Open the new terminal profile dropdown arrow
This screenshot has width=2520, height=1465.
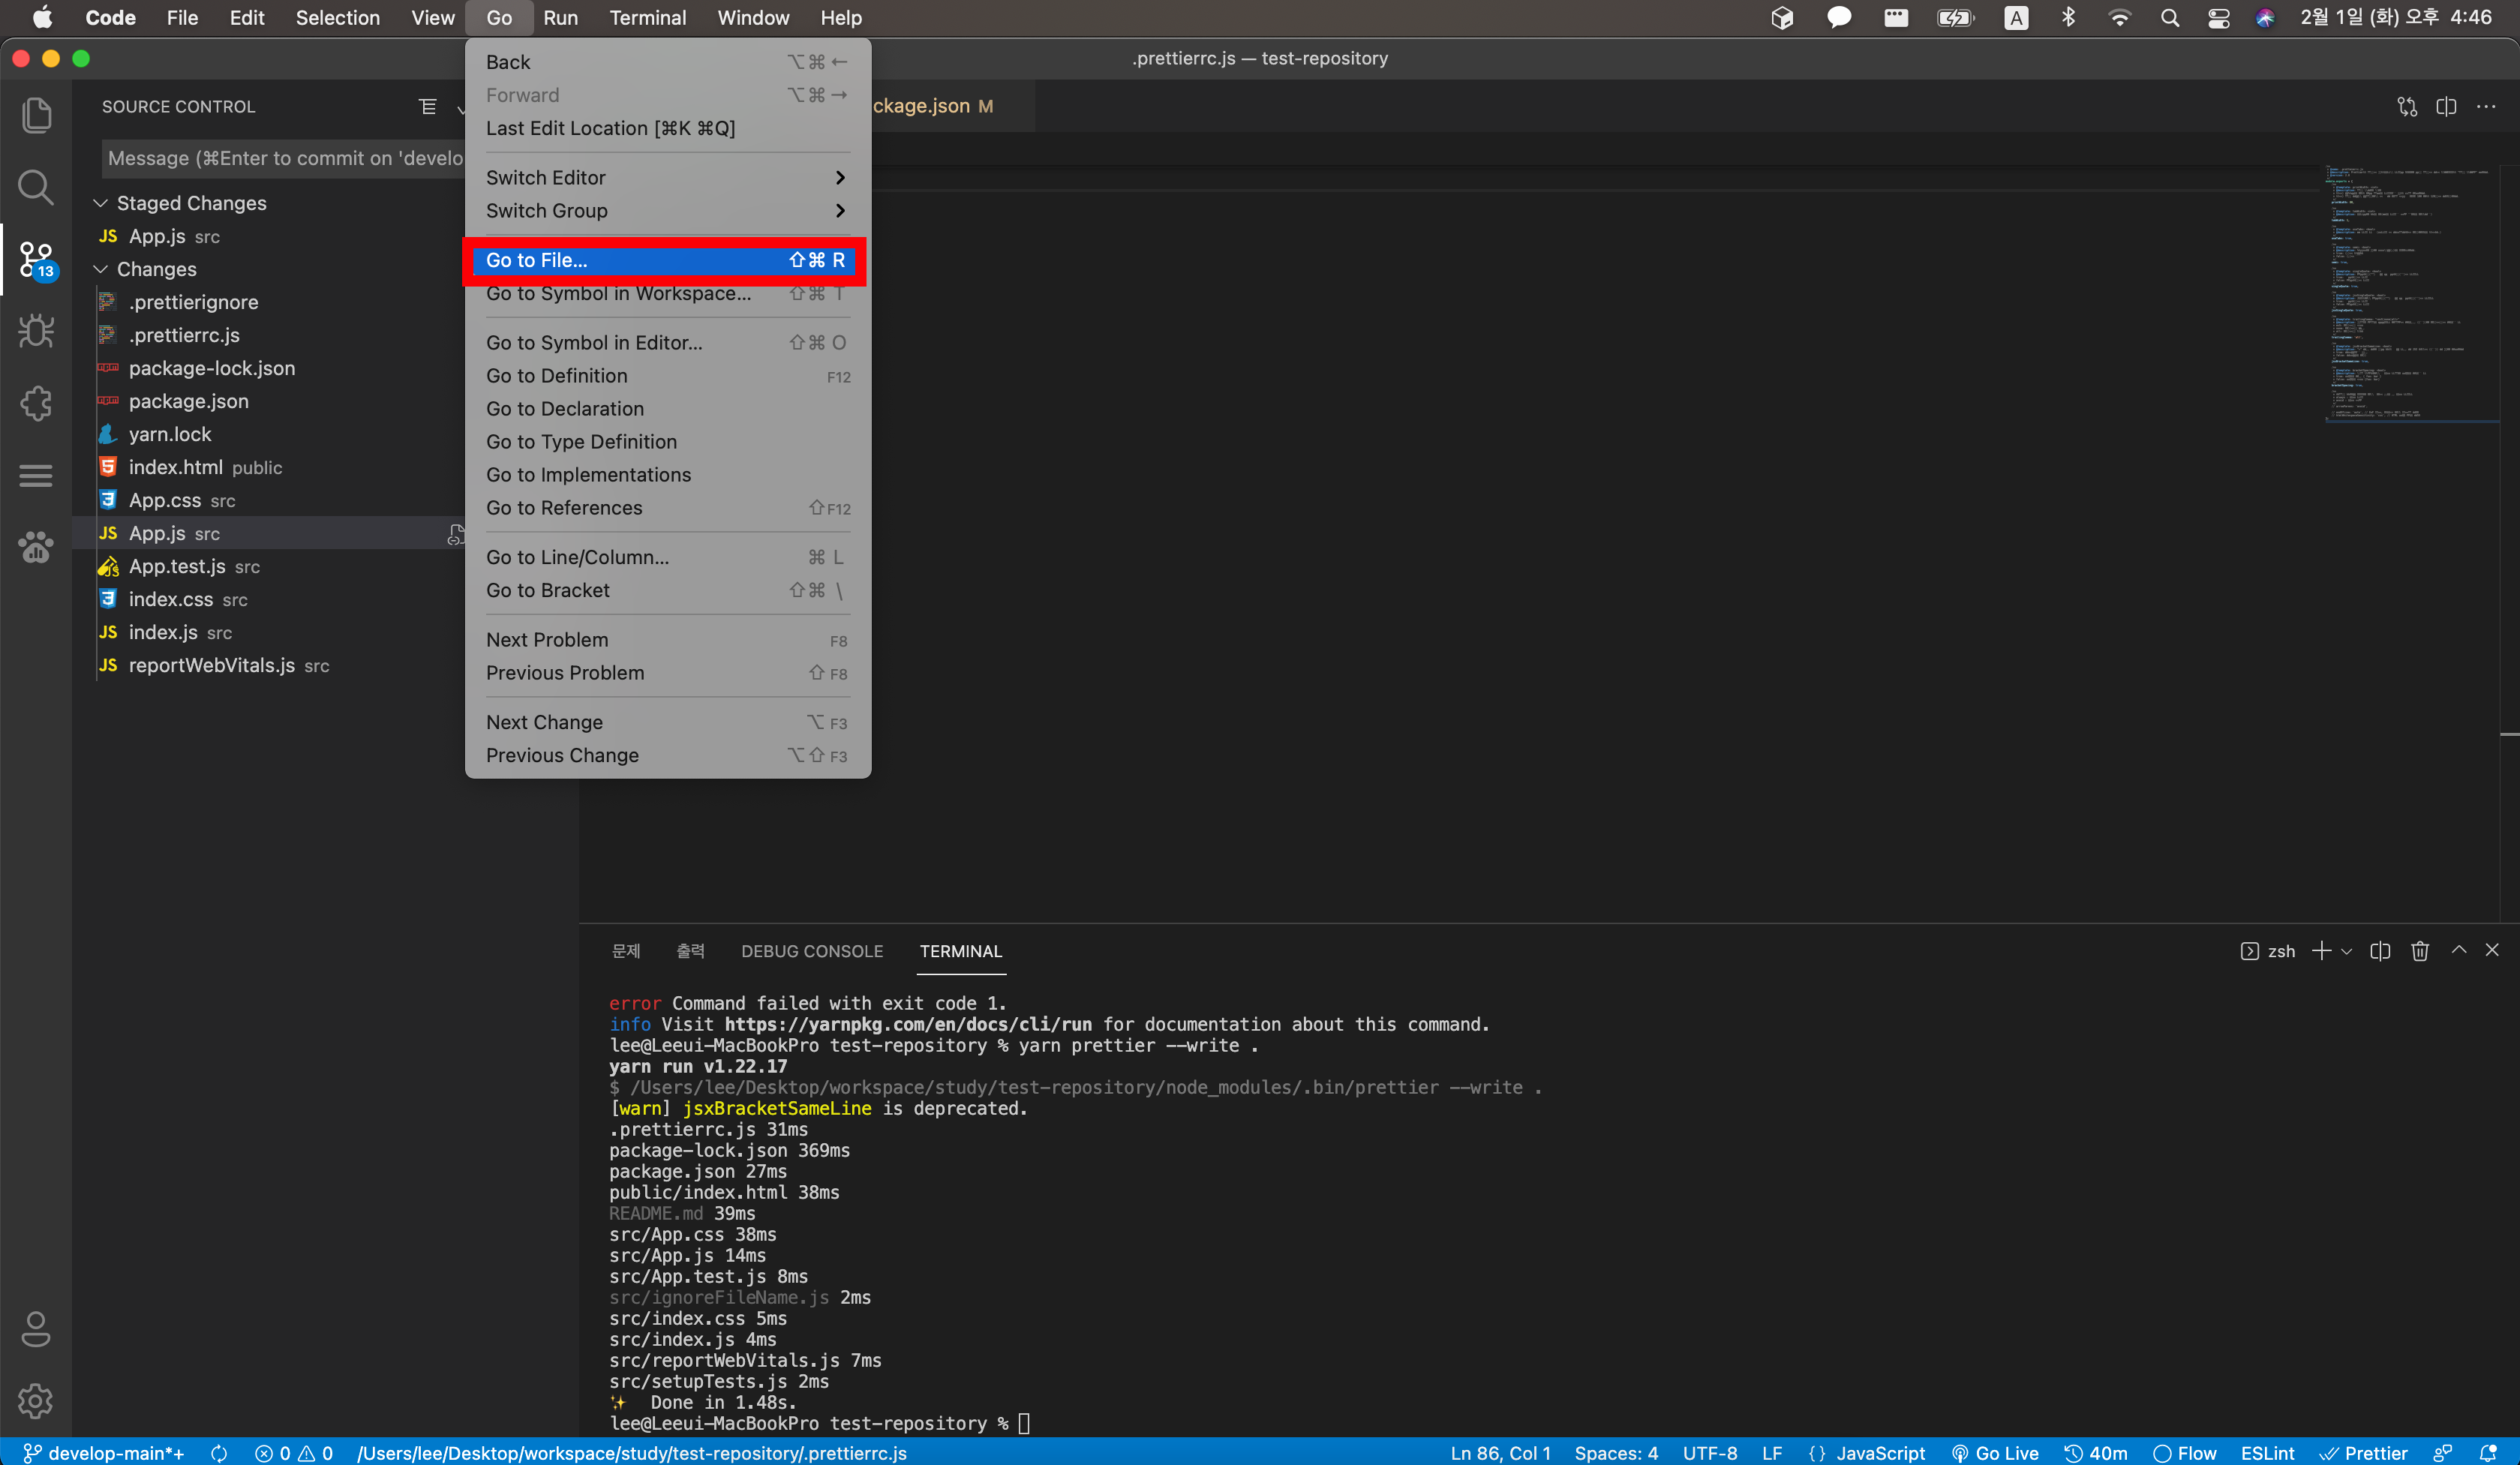point(2346,951)
